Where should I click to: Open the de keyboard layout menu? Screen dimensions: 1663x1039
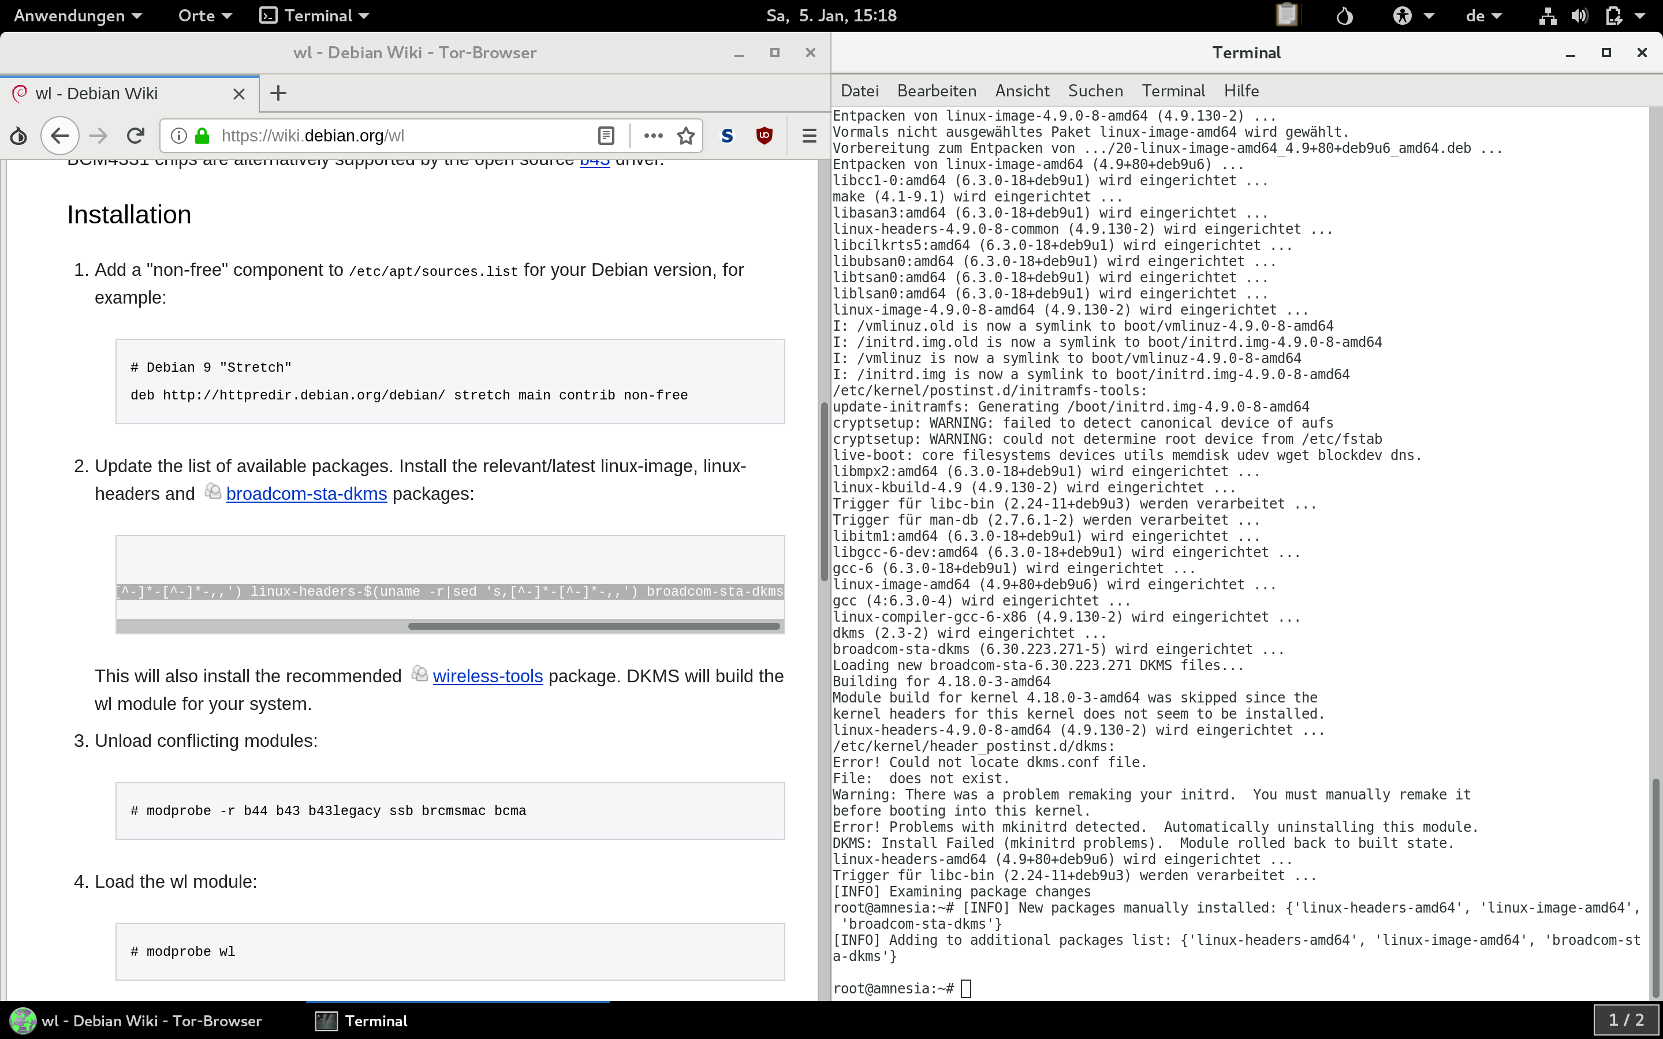click(1483, 15)
